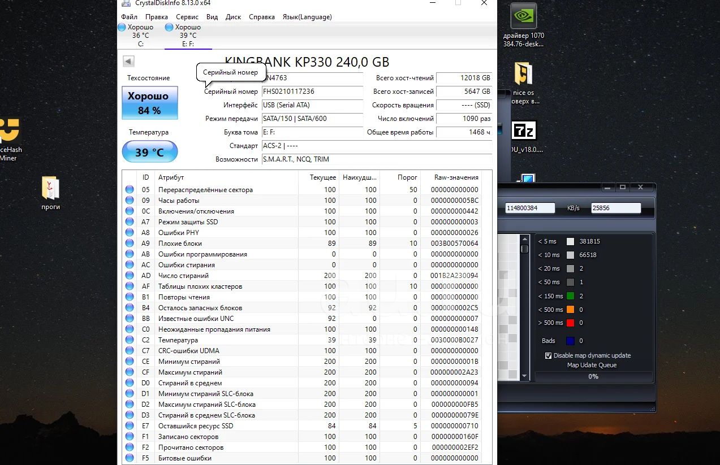The width and height of the screenshot is (720, 465).
Task: Select the orb beside Число стираний
Action: [130, 276]
